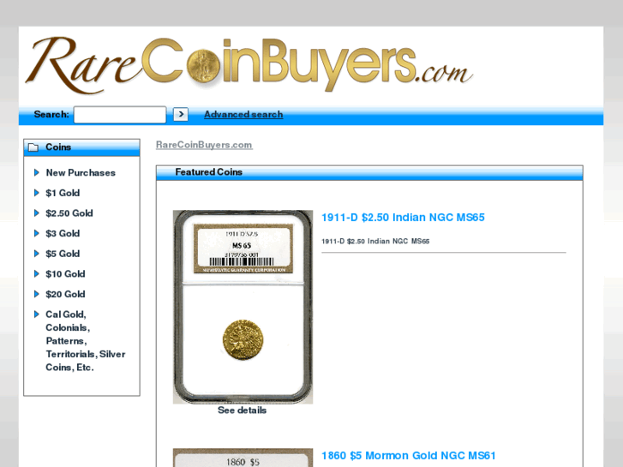Click the arrow icon next to New Purchases

point(37,172)
